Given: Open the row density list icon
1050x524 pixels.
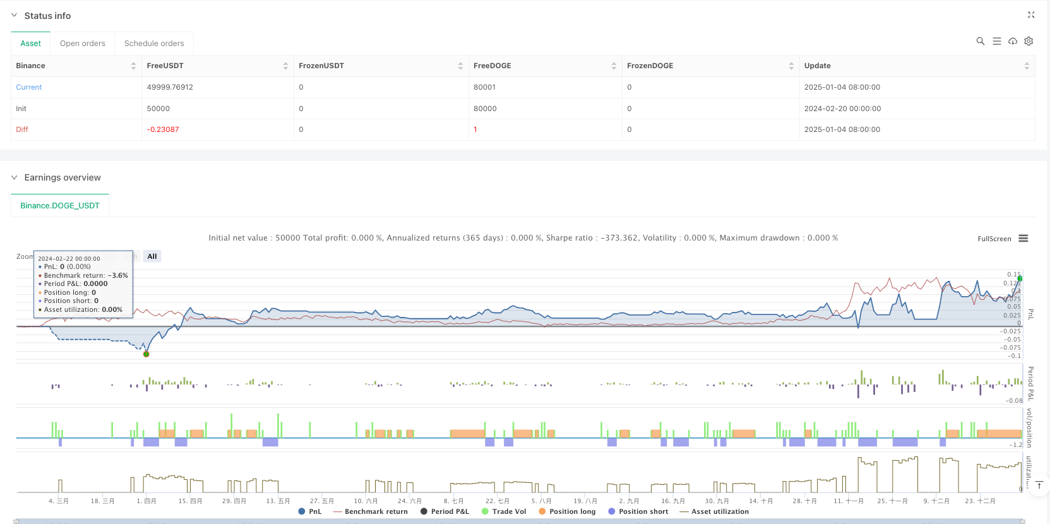Looking at the screenshot, I should pos(996,41).
